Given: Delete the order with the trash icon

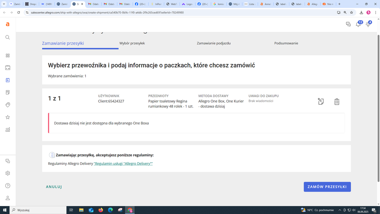Looking at the screenshot, I should click(337, 101).
